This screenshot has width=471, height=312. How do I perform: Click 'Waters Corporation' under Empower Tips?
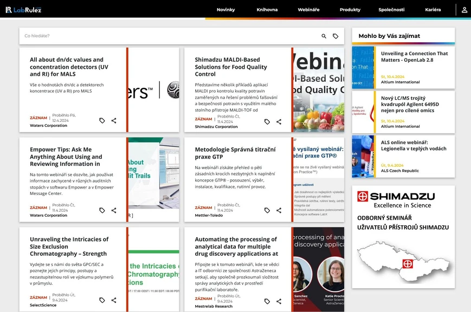point(48,215)
